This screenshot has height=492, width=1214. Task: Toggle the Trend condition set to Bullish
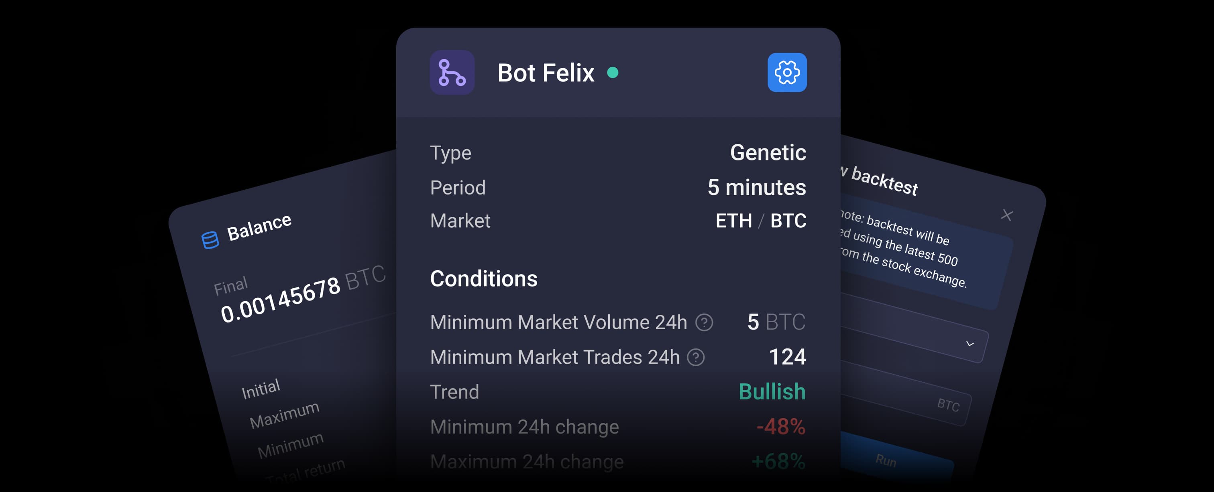coord(772,391)
